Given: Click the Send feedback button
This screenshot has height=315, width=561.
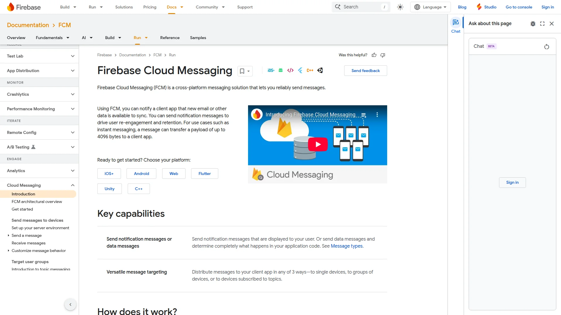Looking at the screenshot, I should [x=366, y=71].
